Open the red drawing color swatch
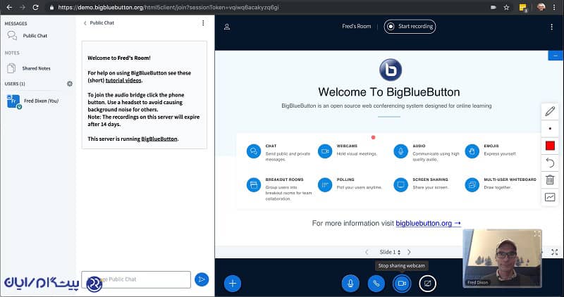This screenshot has height=297, width=564. 550,146
